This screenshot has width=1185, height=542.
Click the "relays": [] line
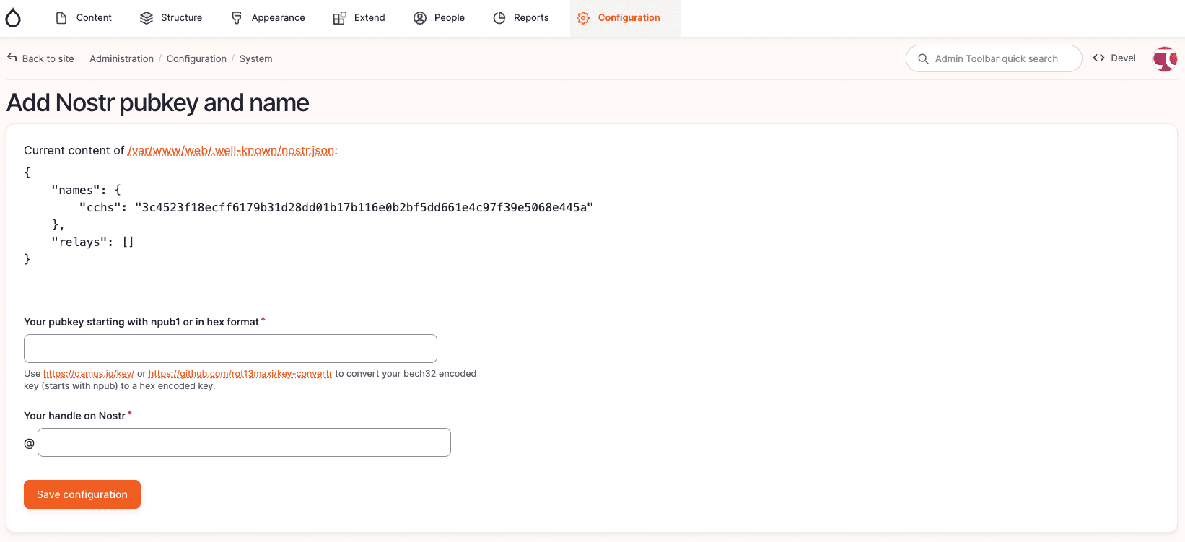click(x=93, y=242)
